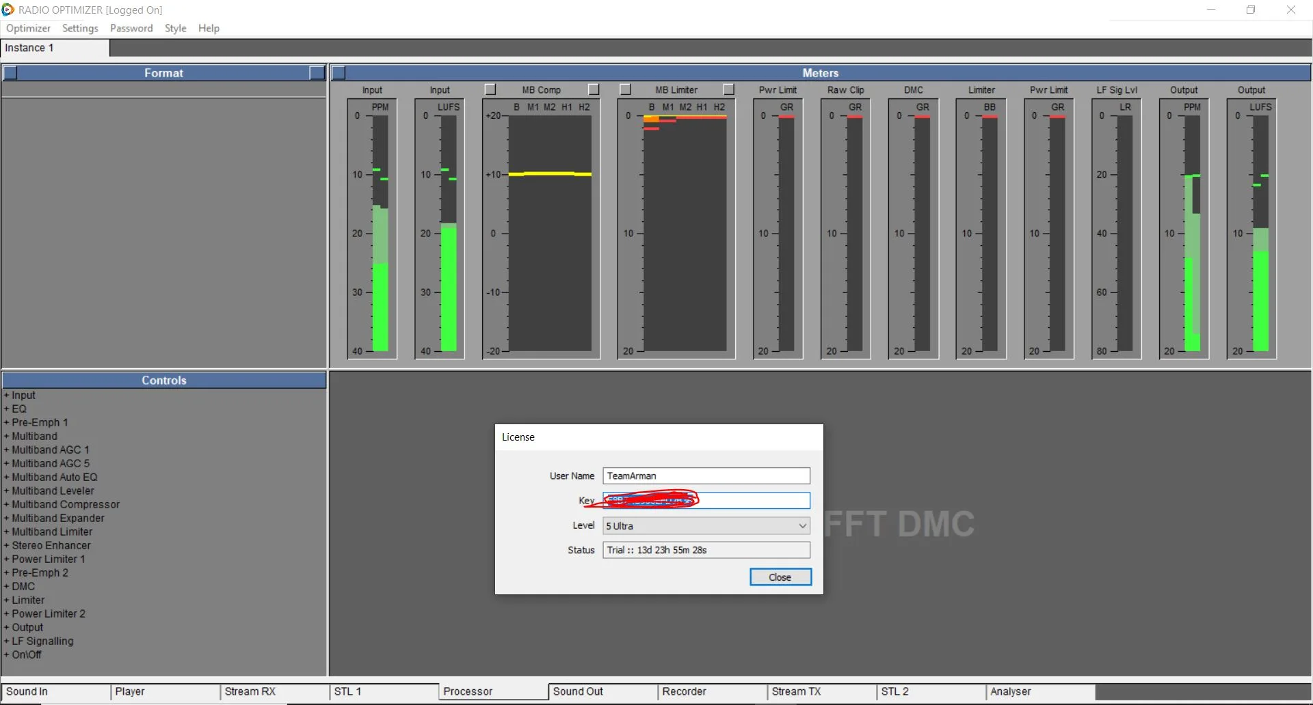The image size is (1313, 705).
Task: Expand the EQ controls group
Action: pyautogui.click(x=15, y=409)
